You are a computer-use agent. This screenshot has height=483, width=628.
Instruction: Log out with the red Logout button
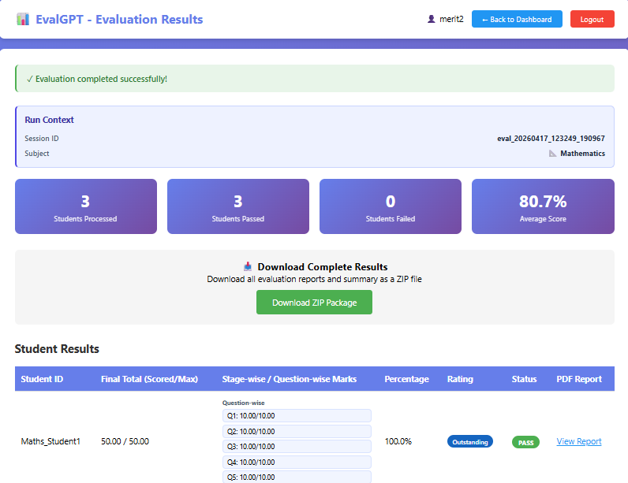click(592, 19)
